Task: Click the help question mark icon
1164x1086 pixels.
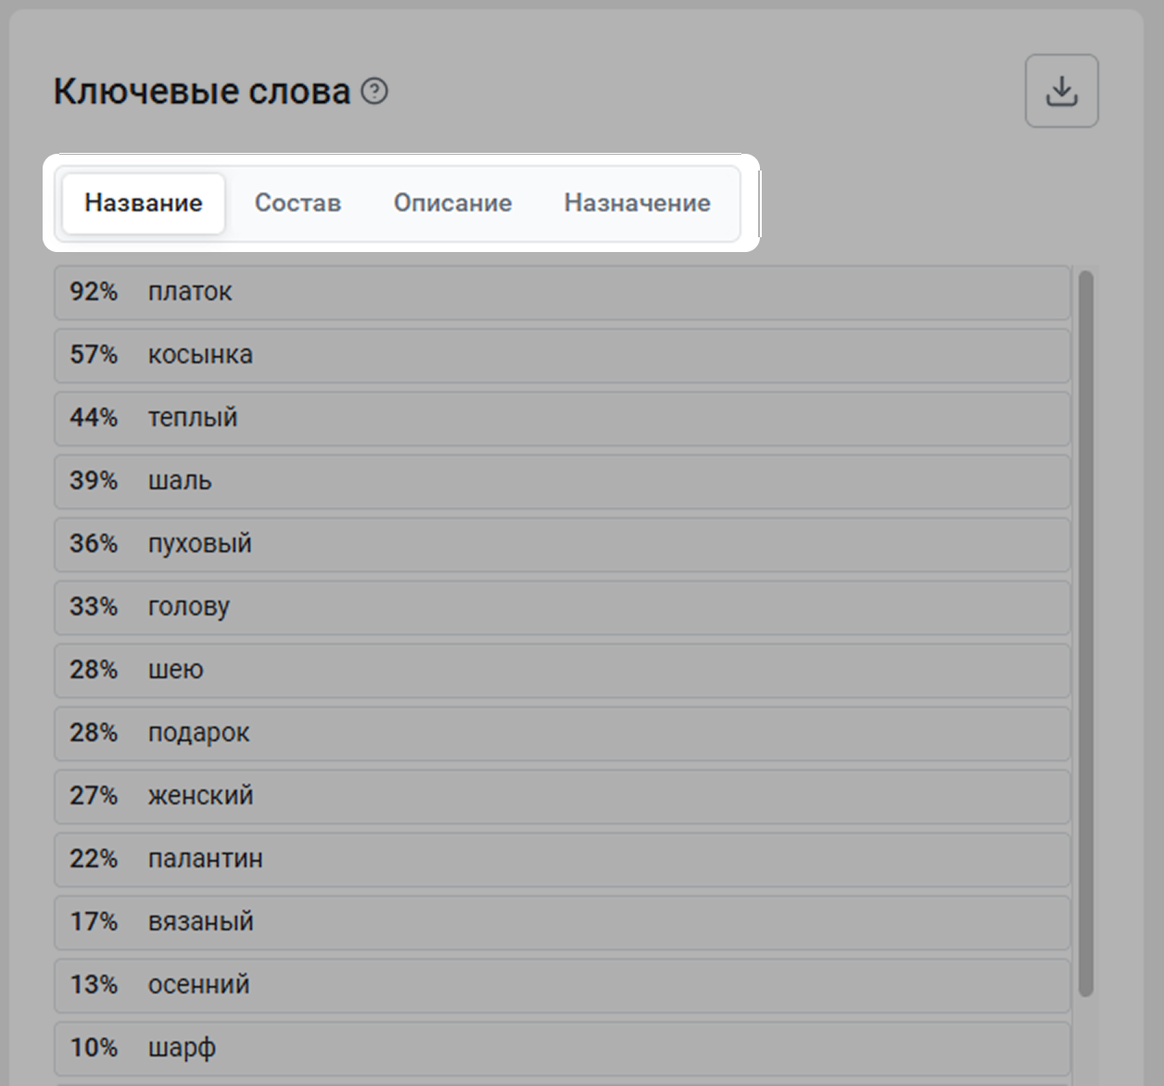Action: (x=374, y=92)
